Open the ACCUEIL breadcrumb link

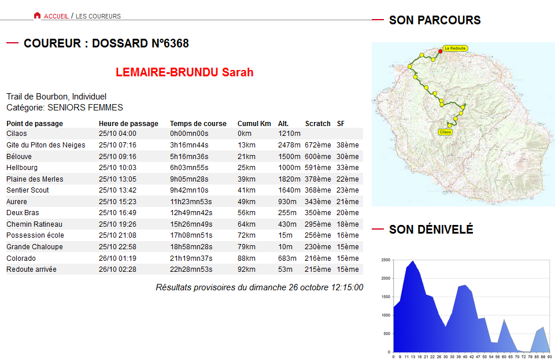56,16
